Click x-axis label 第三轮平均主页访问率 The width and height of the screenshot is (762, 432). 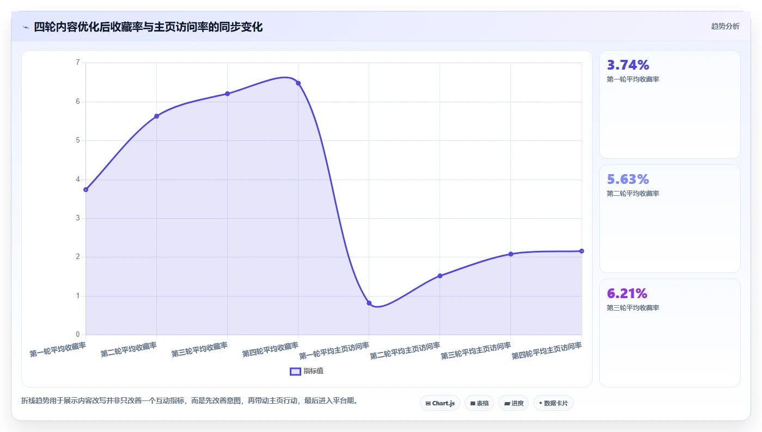476,351
